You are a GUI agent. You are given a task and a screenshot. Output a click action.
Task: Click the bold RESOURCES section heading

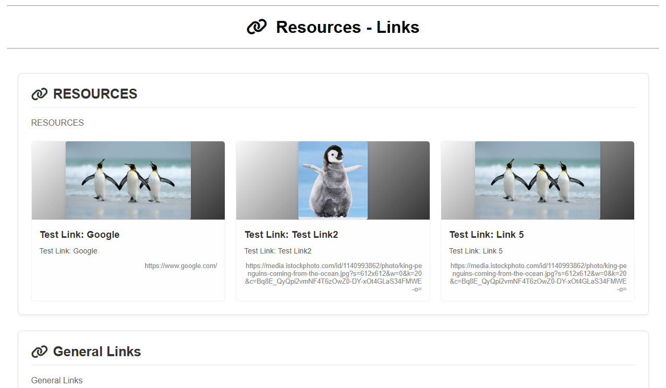point(95,94)
